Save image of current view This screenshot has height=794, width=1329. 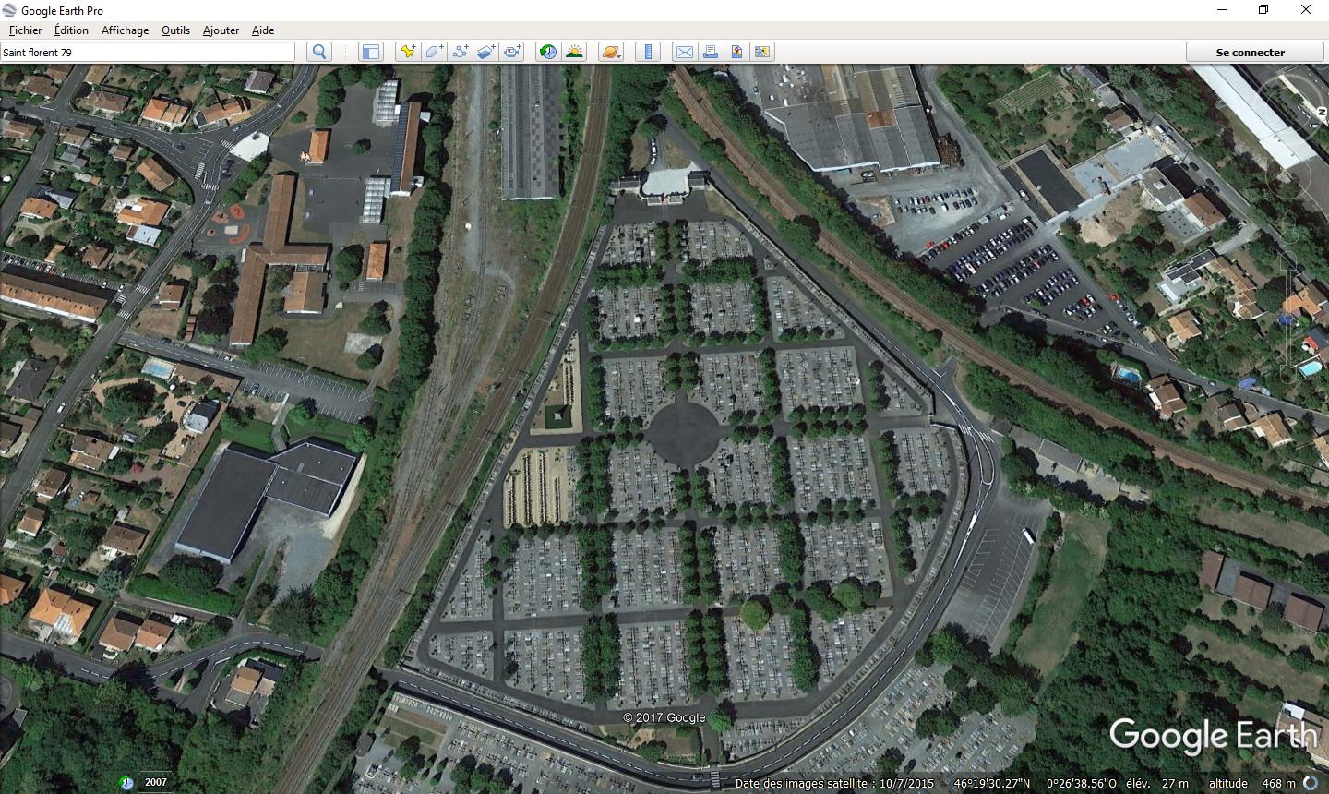click(x=736, y=52)
